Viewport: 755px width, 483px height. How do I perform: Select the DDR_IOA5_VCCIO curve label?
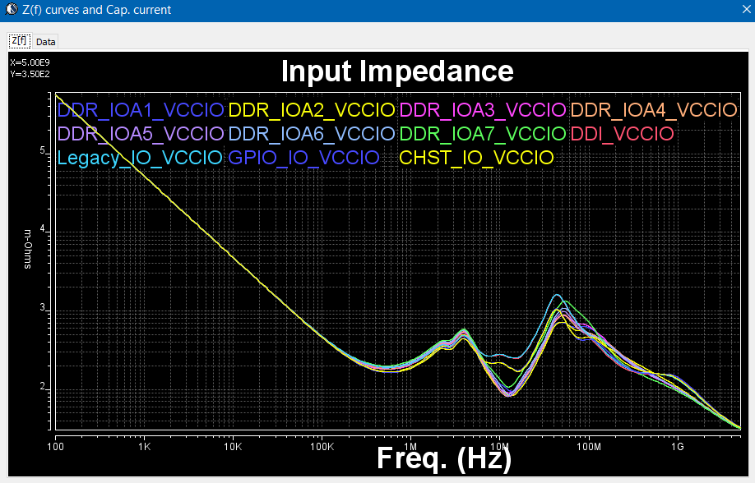point(141,133)
